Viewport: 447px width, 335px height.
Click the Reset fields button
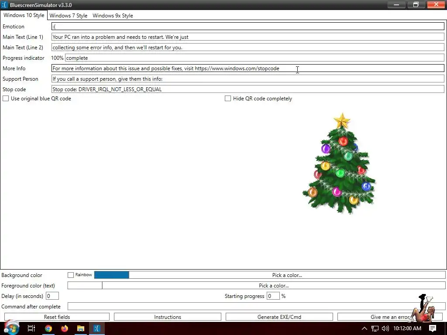pyautogui.click(x=57, y=317)
